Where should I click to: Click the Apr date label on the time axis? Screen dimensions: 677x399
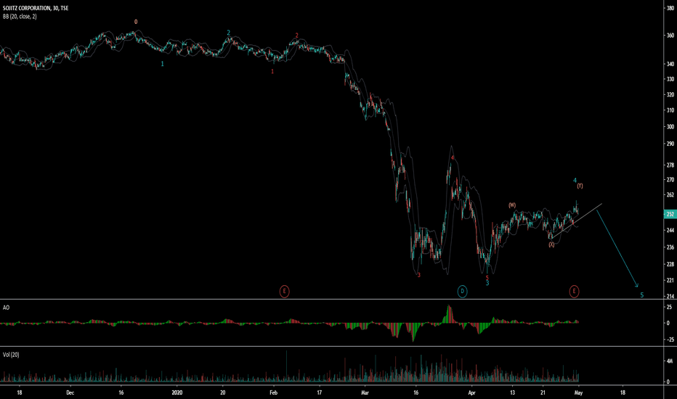point(471,392)
